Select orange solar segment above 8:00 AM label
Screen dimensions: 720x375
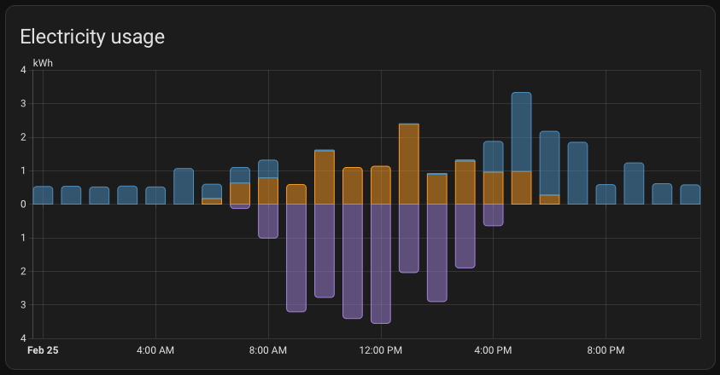[268, 191]
